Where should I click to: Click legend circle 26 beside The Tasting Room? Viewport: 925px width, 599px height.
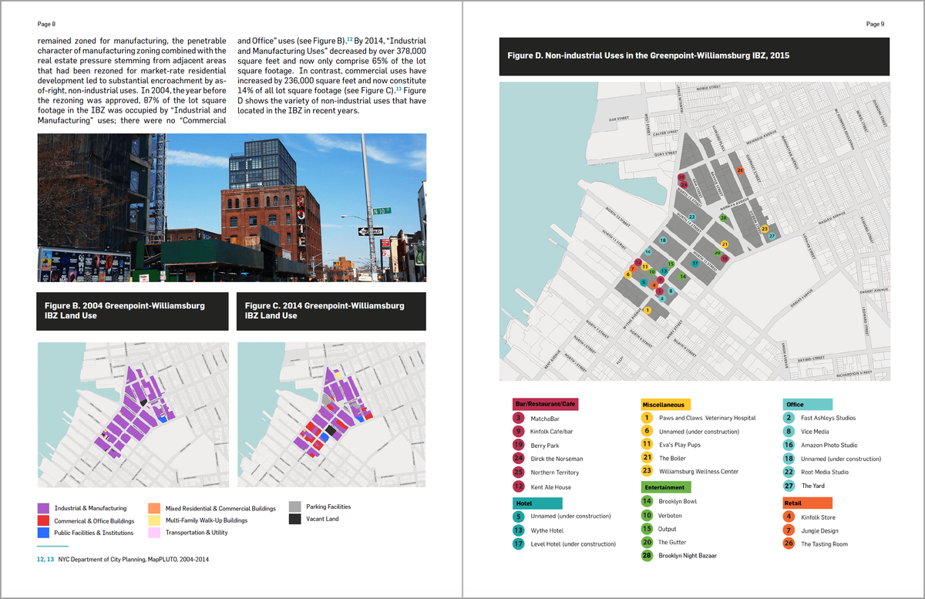point(789,543)
